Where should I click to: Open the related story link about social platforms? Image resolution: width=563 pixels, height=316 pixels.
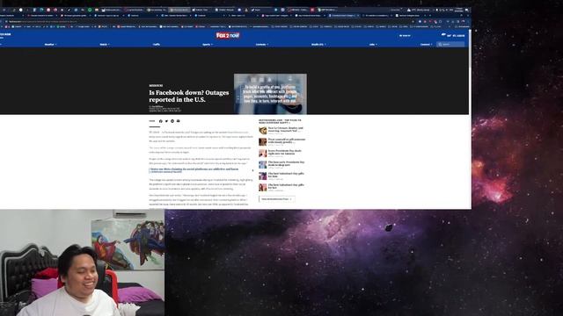194,170
